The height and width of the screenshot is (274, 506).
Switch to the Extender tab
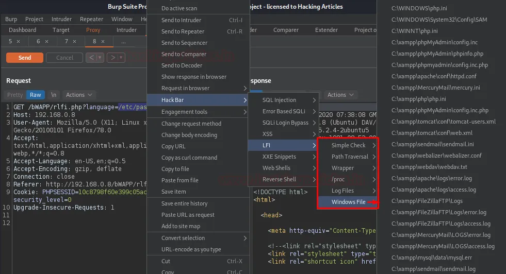pos(327,30)
